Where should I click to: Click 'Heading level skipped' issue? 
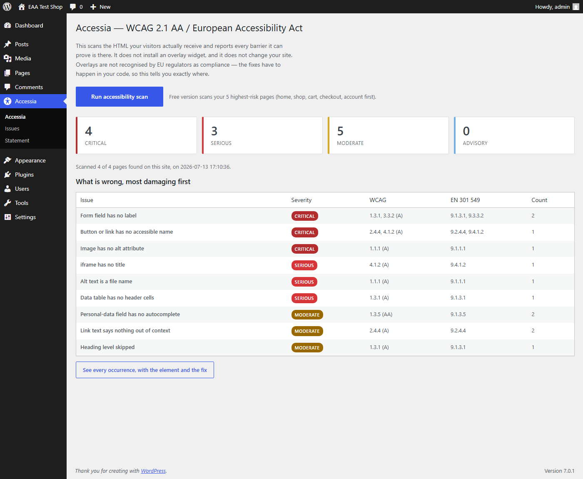107,347
